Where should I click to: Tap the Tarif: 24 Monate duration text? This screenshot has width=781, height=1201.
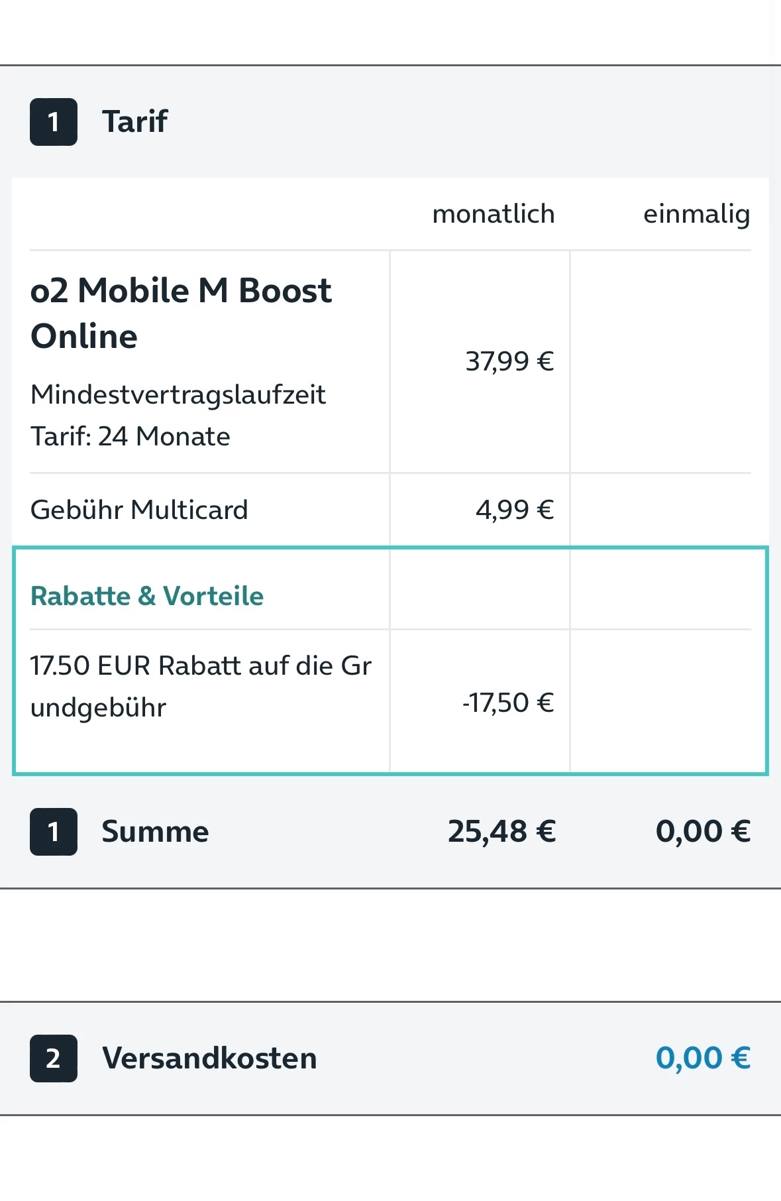[x=130, y=437]
